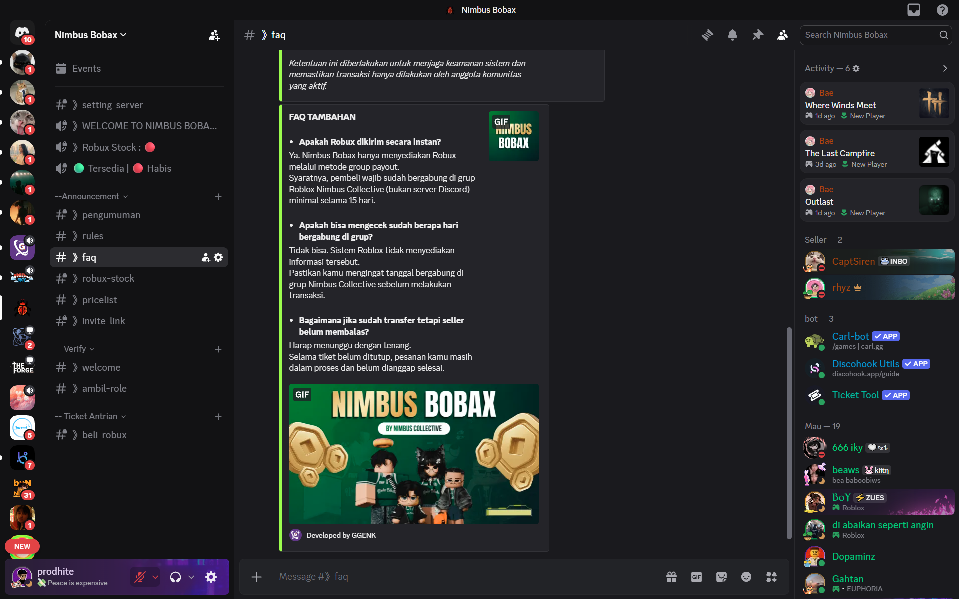Open the rules channel

139,236
